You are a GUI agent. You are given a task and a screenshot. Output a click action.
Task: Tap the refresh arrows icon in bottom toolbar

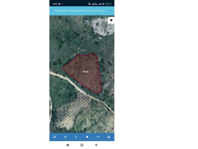coord(55,137)
